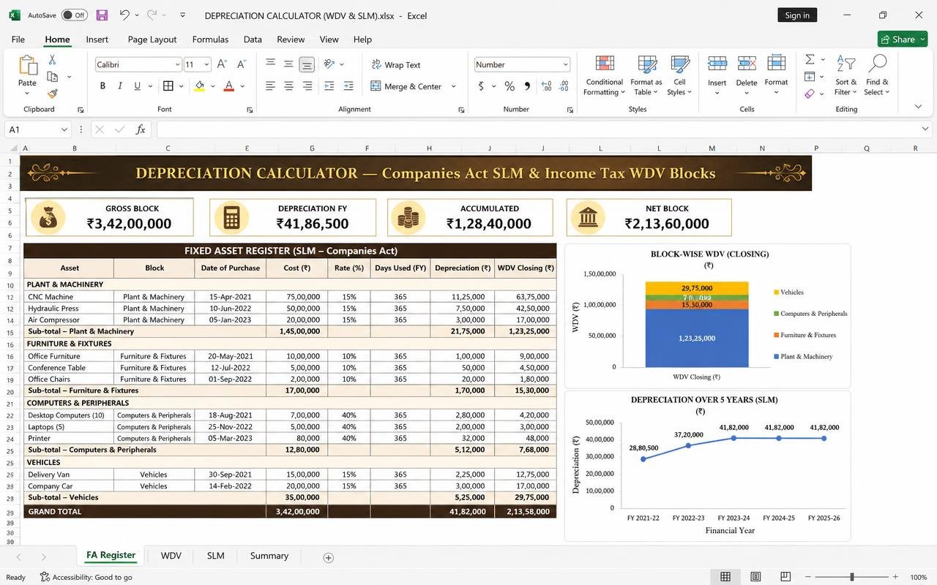
Task: Click Merge & Center button
Action: click(406, 86)
